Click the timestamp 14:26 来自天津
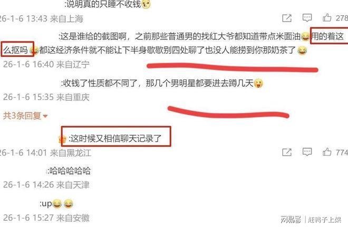 [x=46, y=185]
